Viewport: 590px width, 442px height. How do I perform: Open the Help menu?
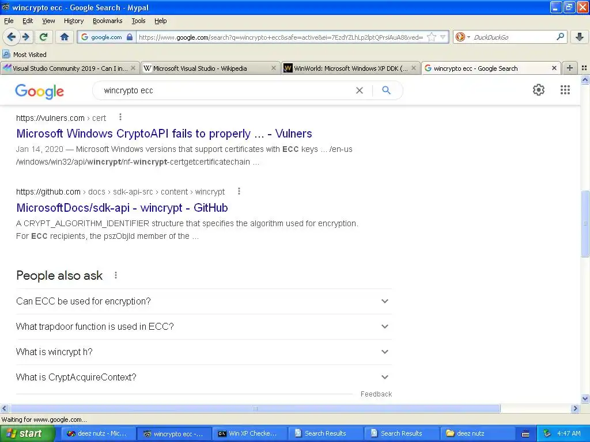pos(161,21)
